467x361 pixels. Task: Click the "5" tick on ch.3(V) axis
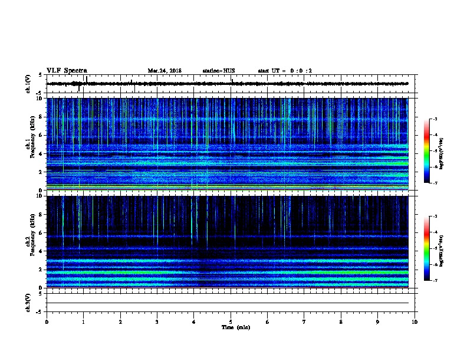[40, 294]
